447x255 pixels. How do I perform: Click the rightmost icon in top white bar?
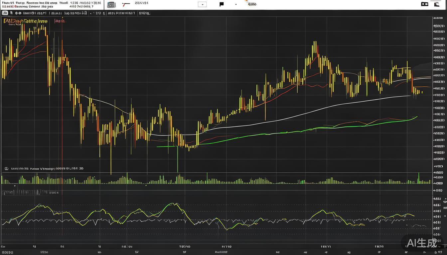coord(437,4)
